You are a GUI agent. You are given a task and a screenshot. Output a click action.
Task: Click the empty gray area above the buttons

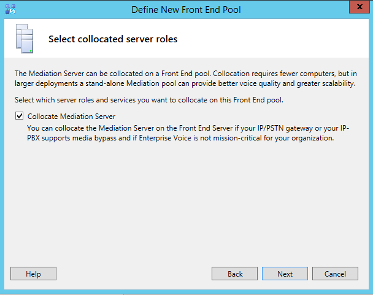pos(184,209)
